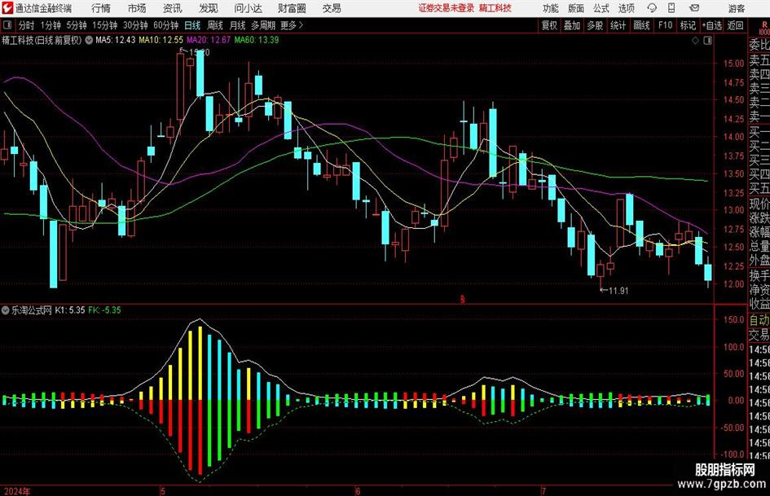The image size is (770, 496).
Task: Open the 版面 menu
Action: 576,8
